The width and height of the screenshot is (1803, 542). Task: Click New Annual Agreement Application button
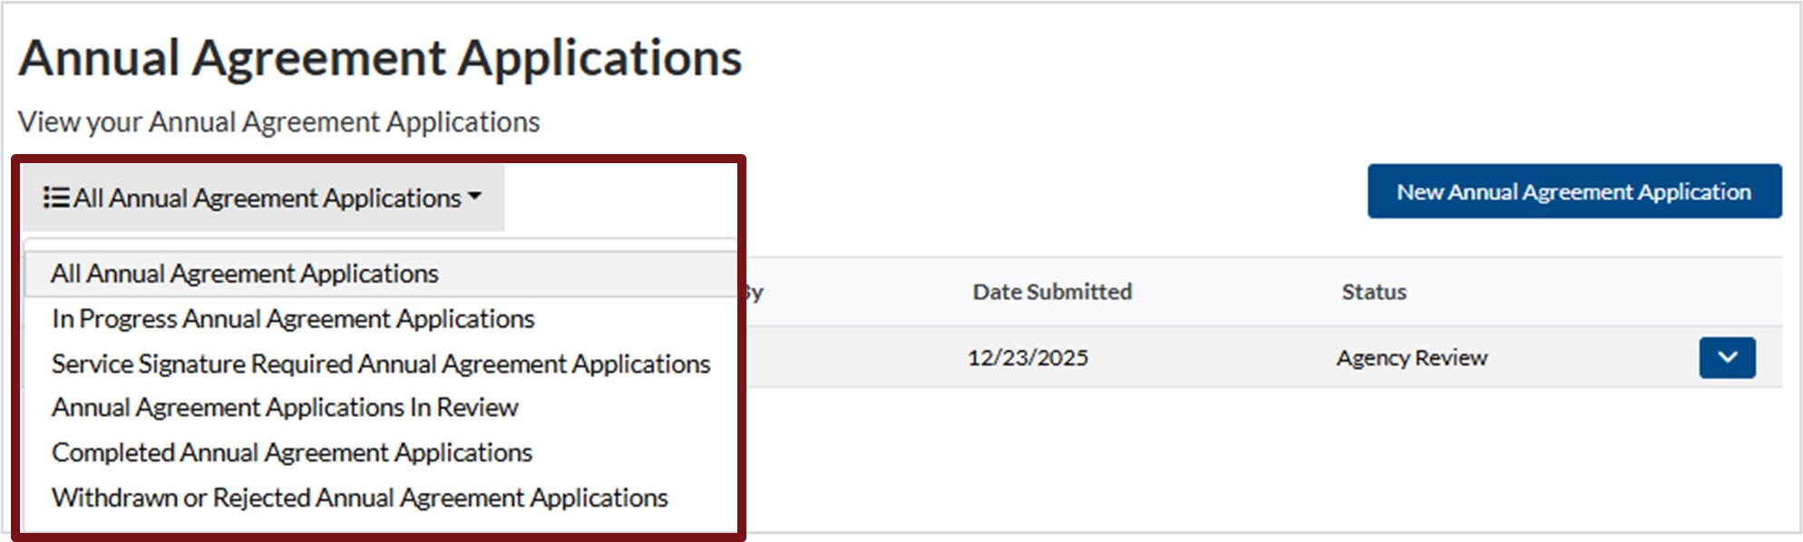coord(1574,191)
